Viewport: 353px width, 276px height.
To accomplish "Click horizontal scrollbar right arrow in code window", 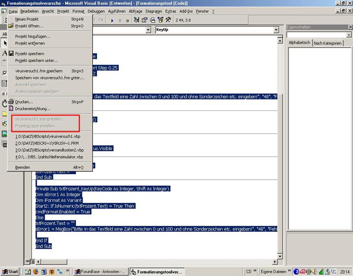I will click(x=275, y=262).
